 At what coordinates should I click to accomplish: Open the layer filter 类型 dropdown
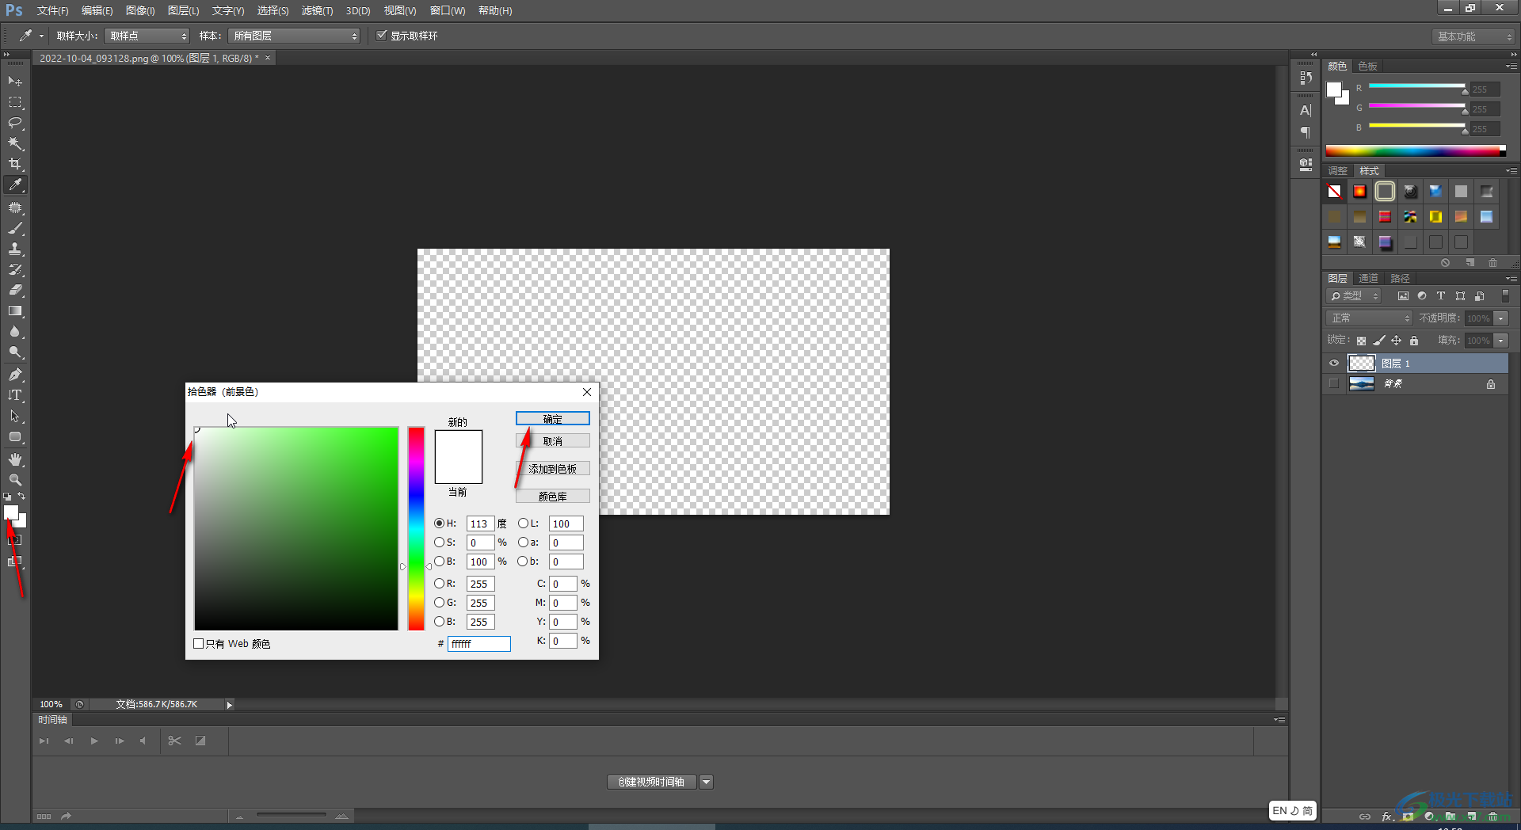click(x=1354, y=296)
